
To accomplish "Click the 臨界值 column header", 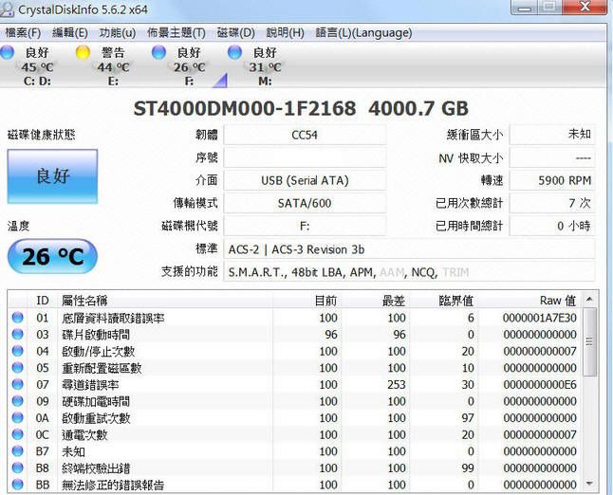I will coord(444,301).
